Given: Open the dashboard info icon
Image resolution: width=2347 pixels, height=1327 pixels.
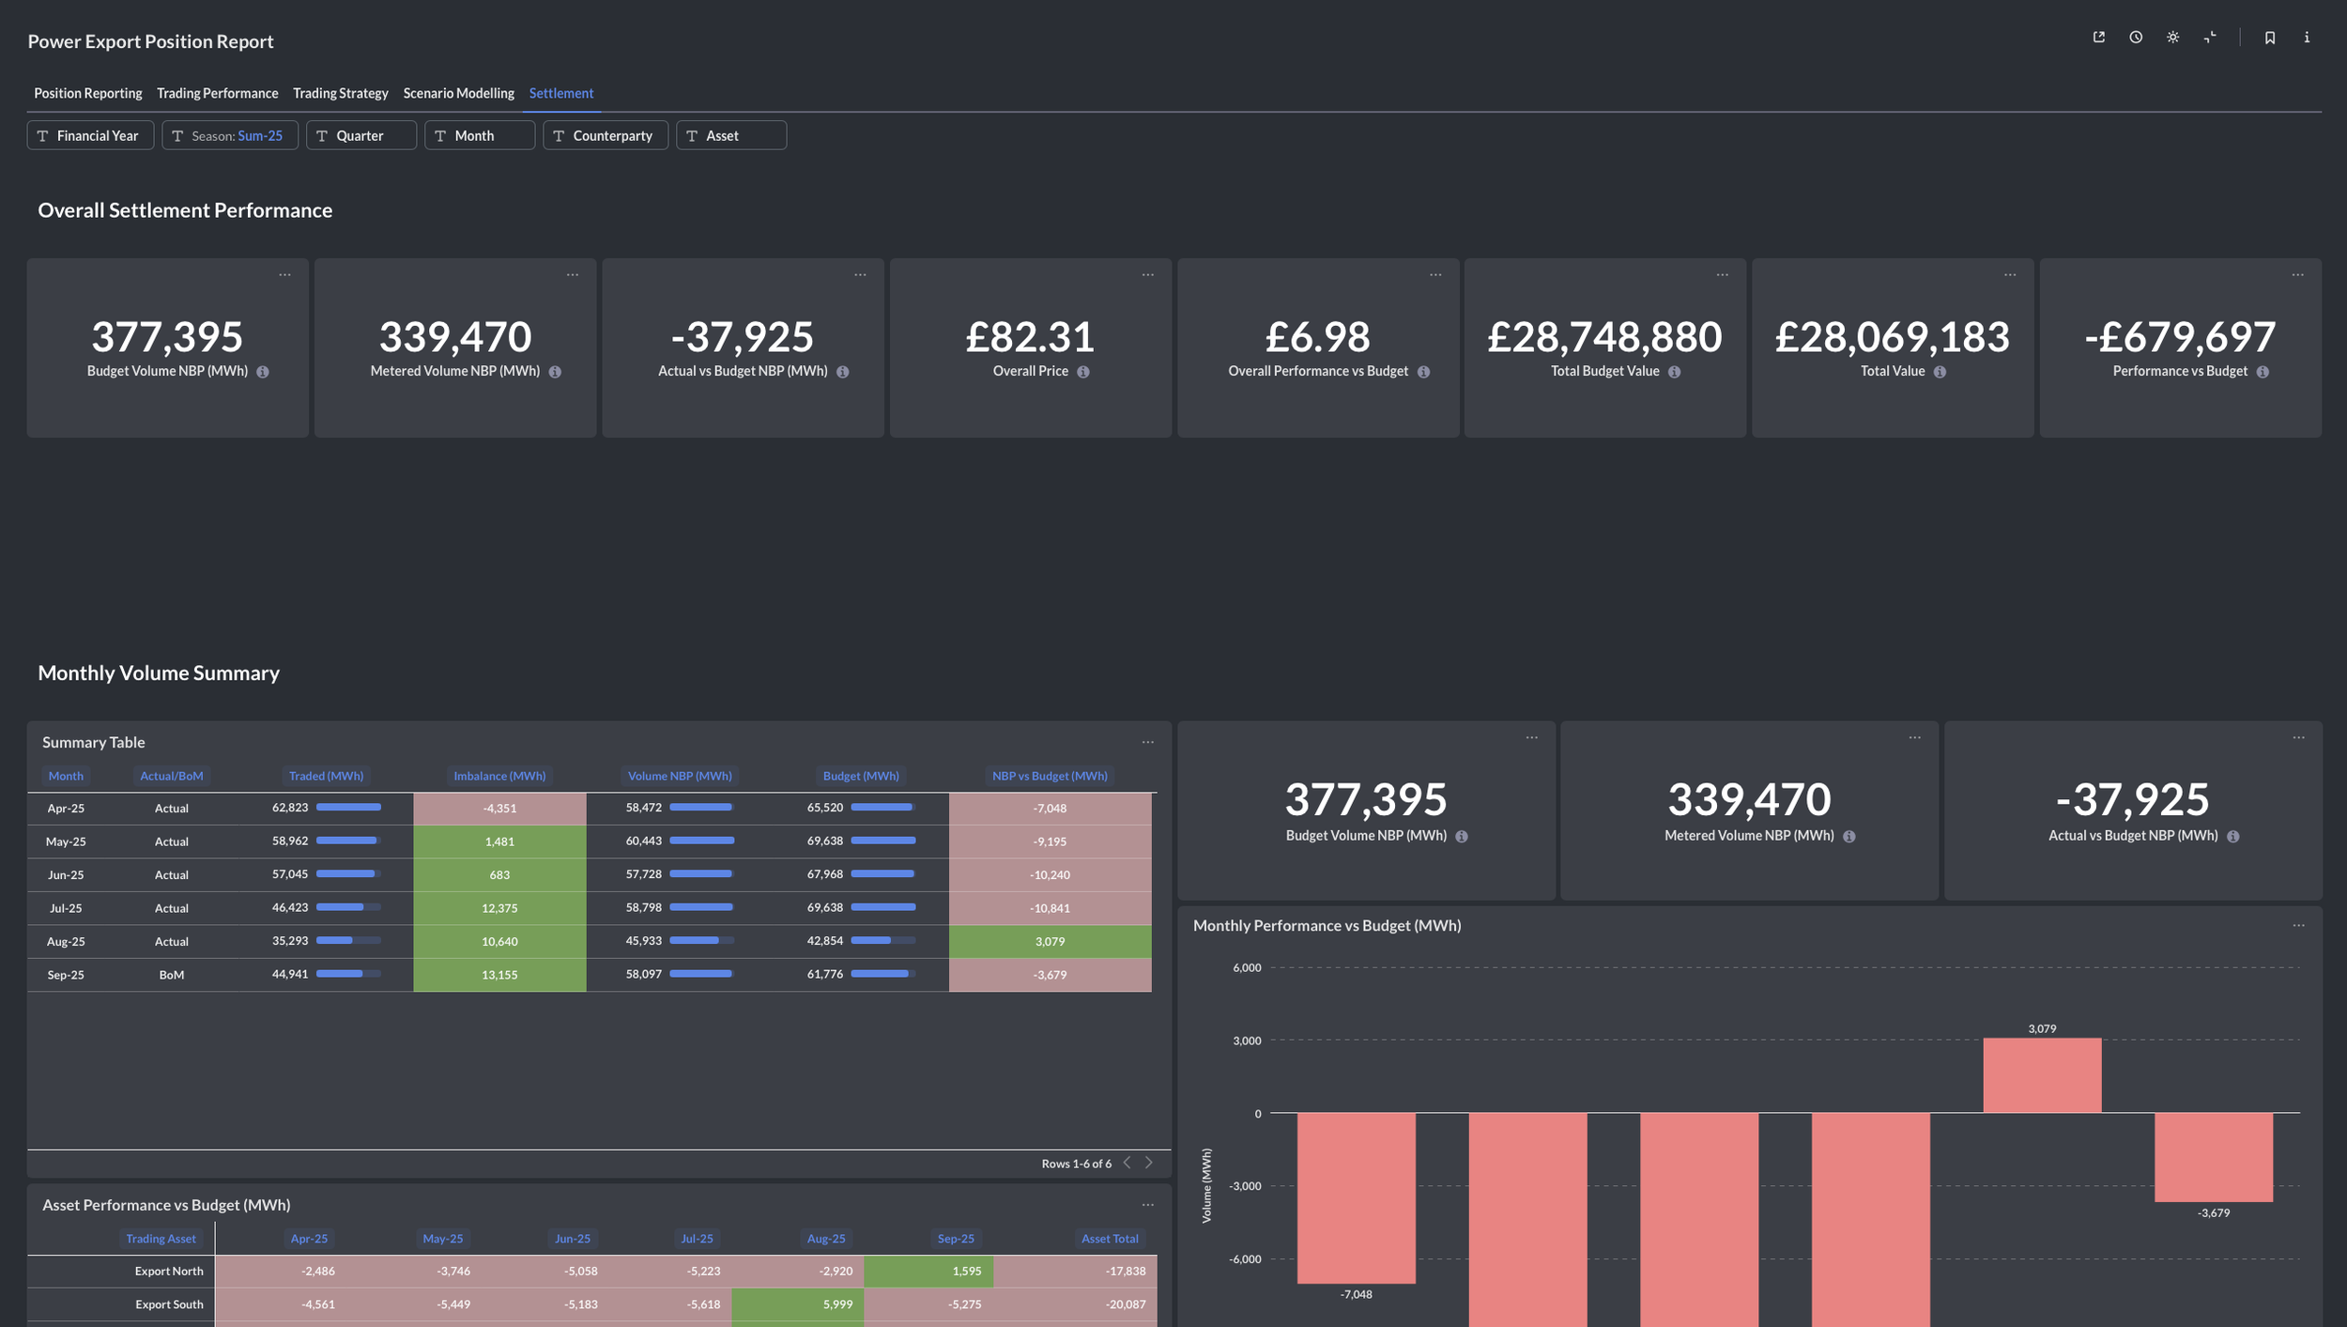Looking at the screenshot, I should click(x=2307, y=38).
